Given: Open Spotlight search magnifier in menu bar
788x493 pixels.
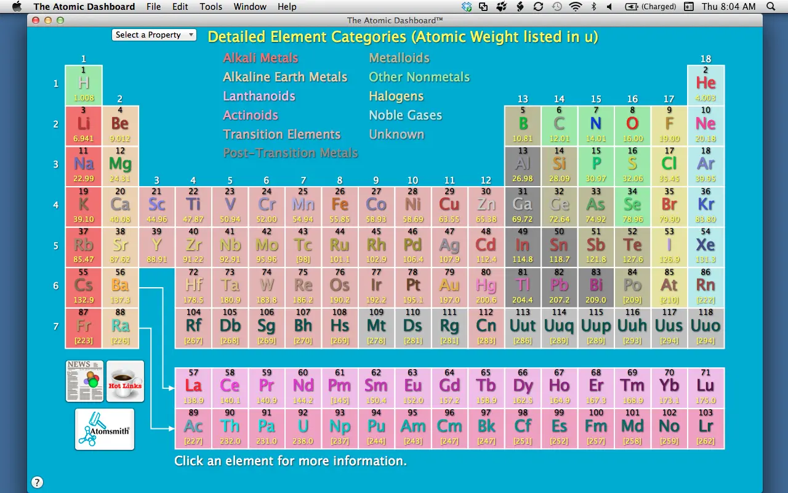Looking at the screenshot, I should (x=771, y=7).
